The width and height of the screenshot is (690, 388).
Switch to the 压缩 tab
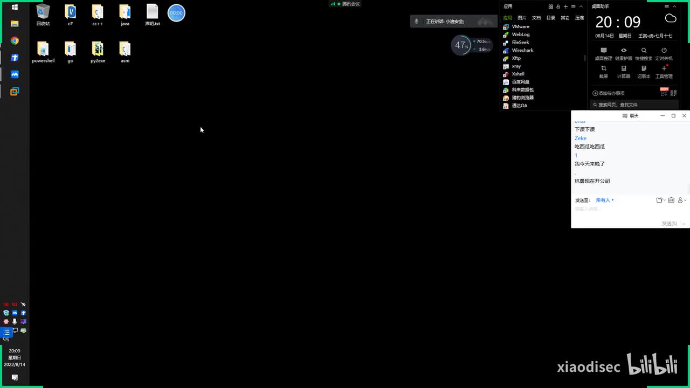pyautogui.click(x=579, y=18)
